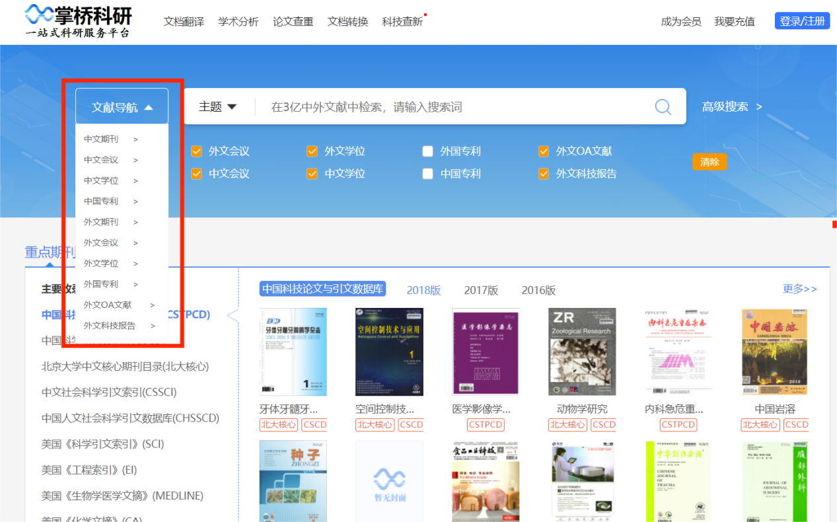Click the 登录/注册 button
Viewport: 837px width, 522px height.
[802, 21]
